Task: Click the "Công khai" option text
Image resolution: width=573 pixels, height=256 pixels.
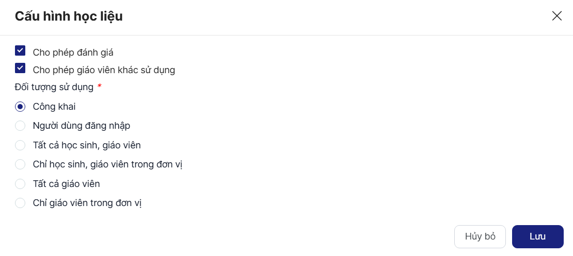Action: pyautogui.click(x=54, y=107)
